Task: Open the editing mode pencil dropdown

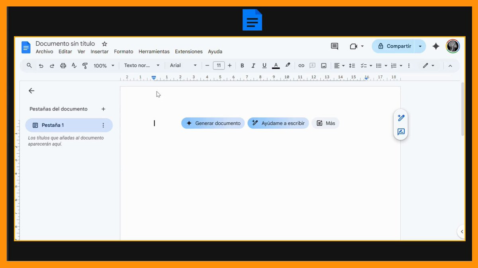Action: 429,66
